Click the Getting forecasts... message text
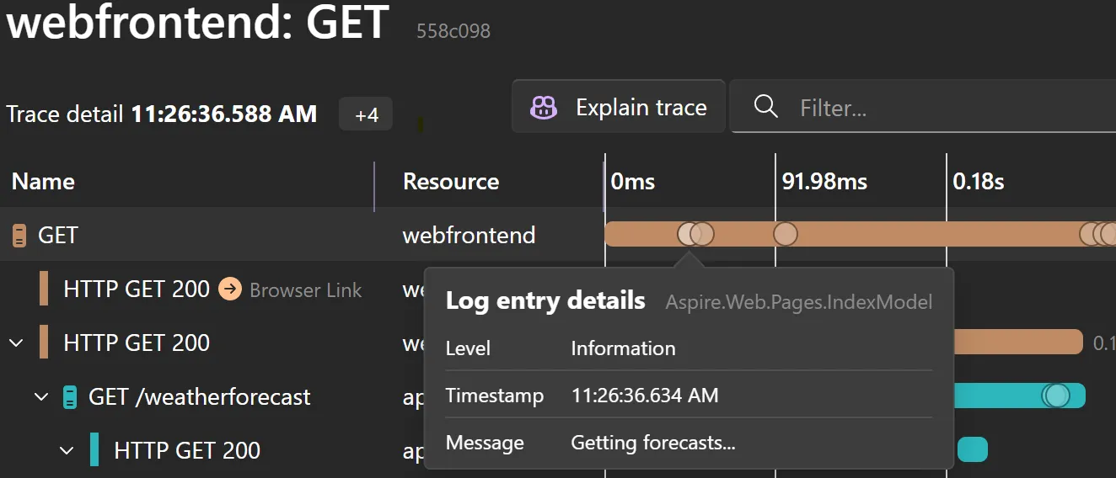The image size is (1116, 478). coord(653,443)
